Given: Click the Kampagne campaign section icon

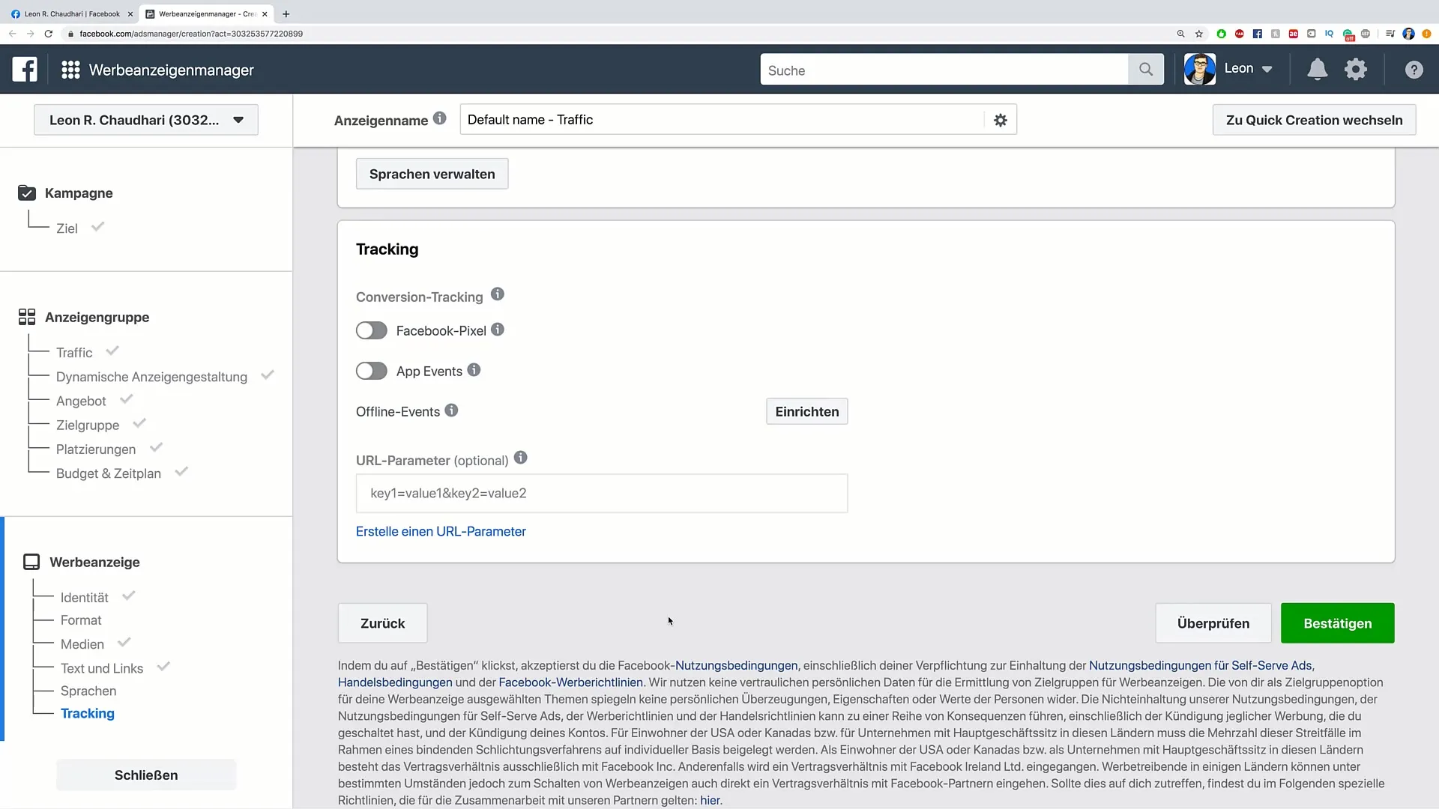Looking at the screenshot, I should click(x=27, y=193).
